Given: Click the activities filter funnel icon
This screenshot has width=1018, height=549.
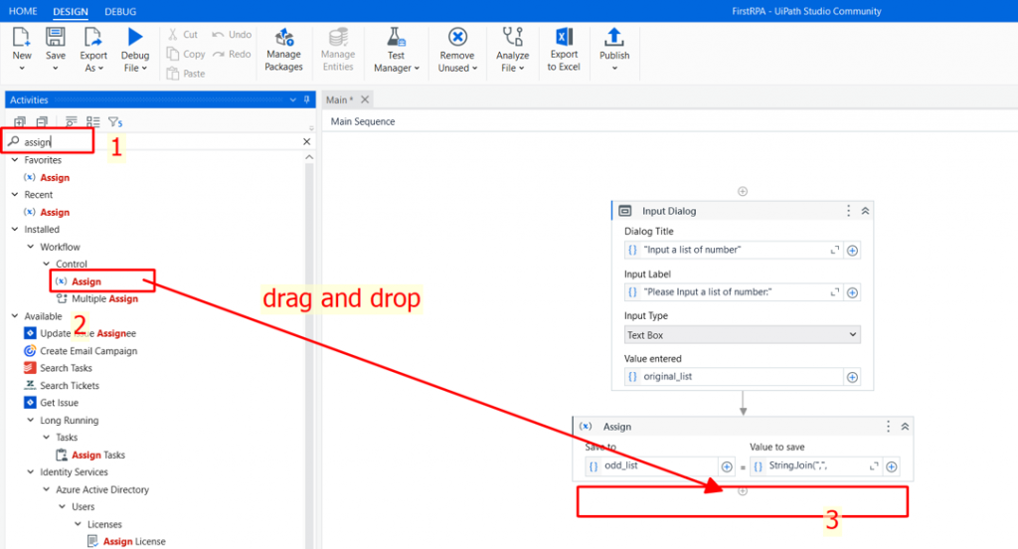Looking at the screenshot, I should pos(115,121).
